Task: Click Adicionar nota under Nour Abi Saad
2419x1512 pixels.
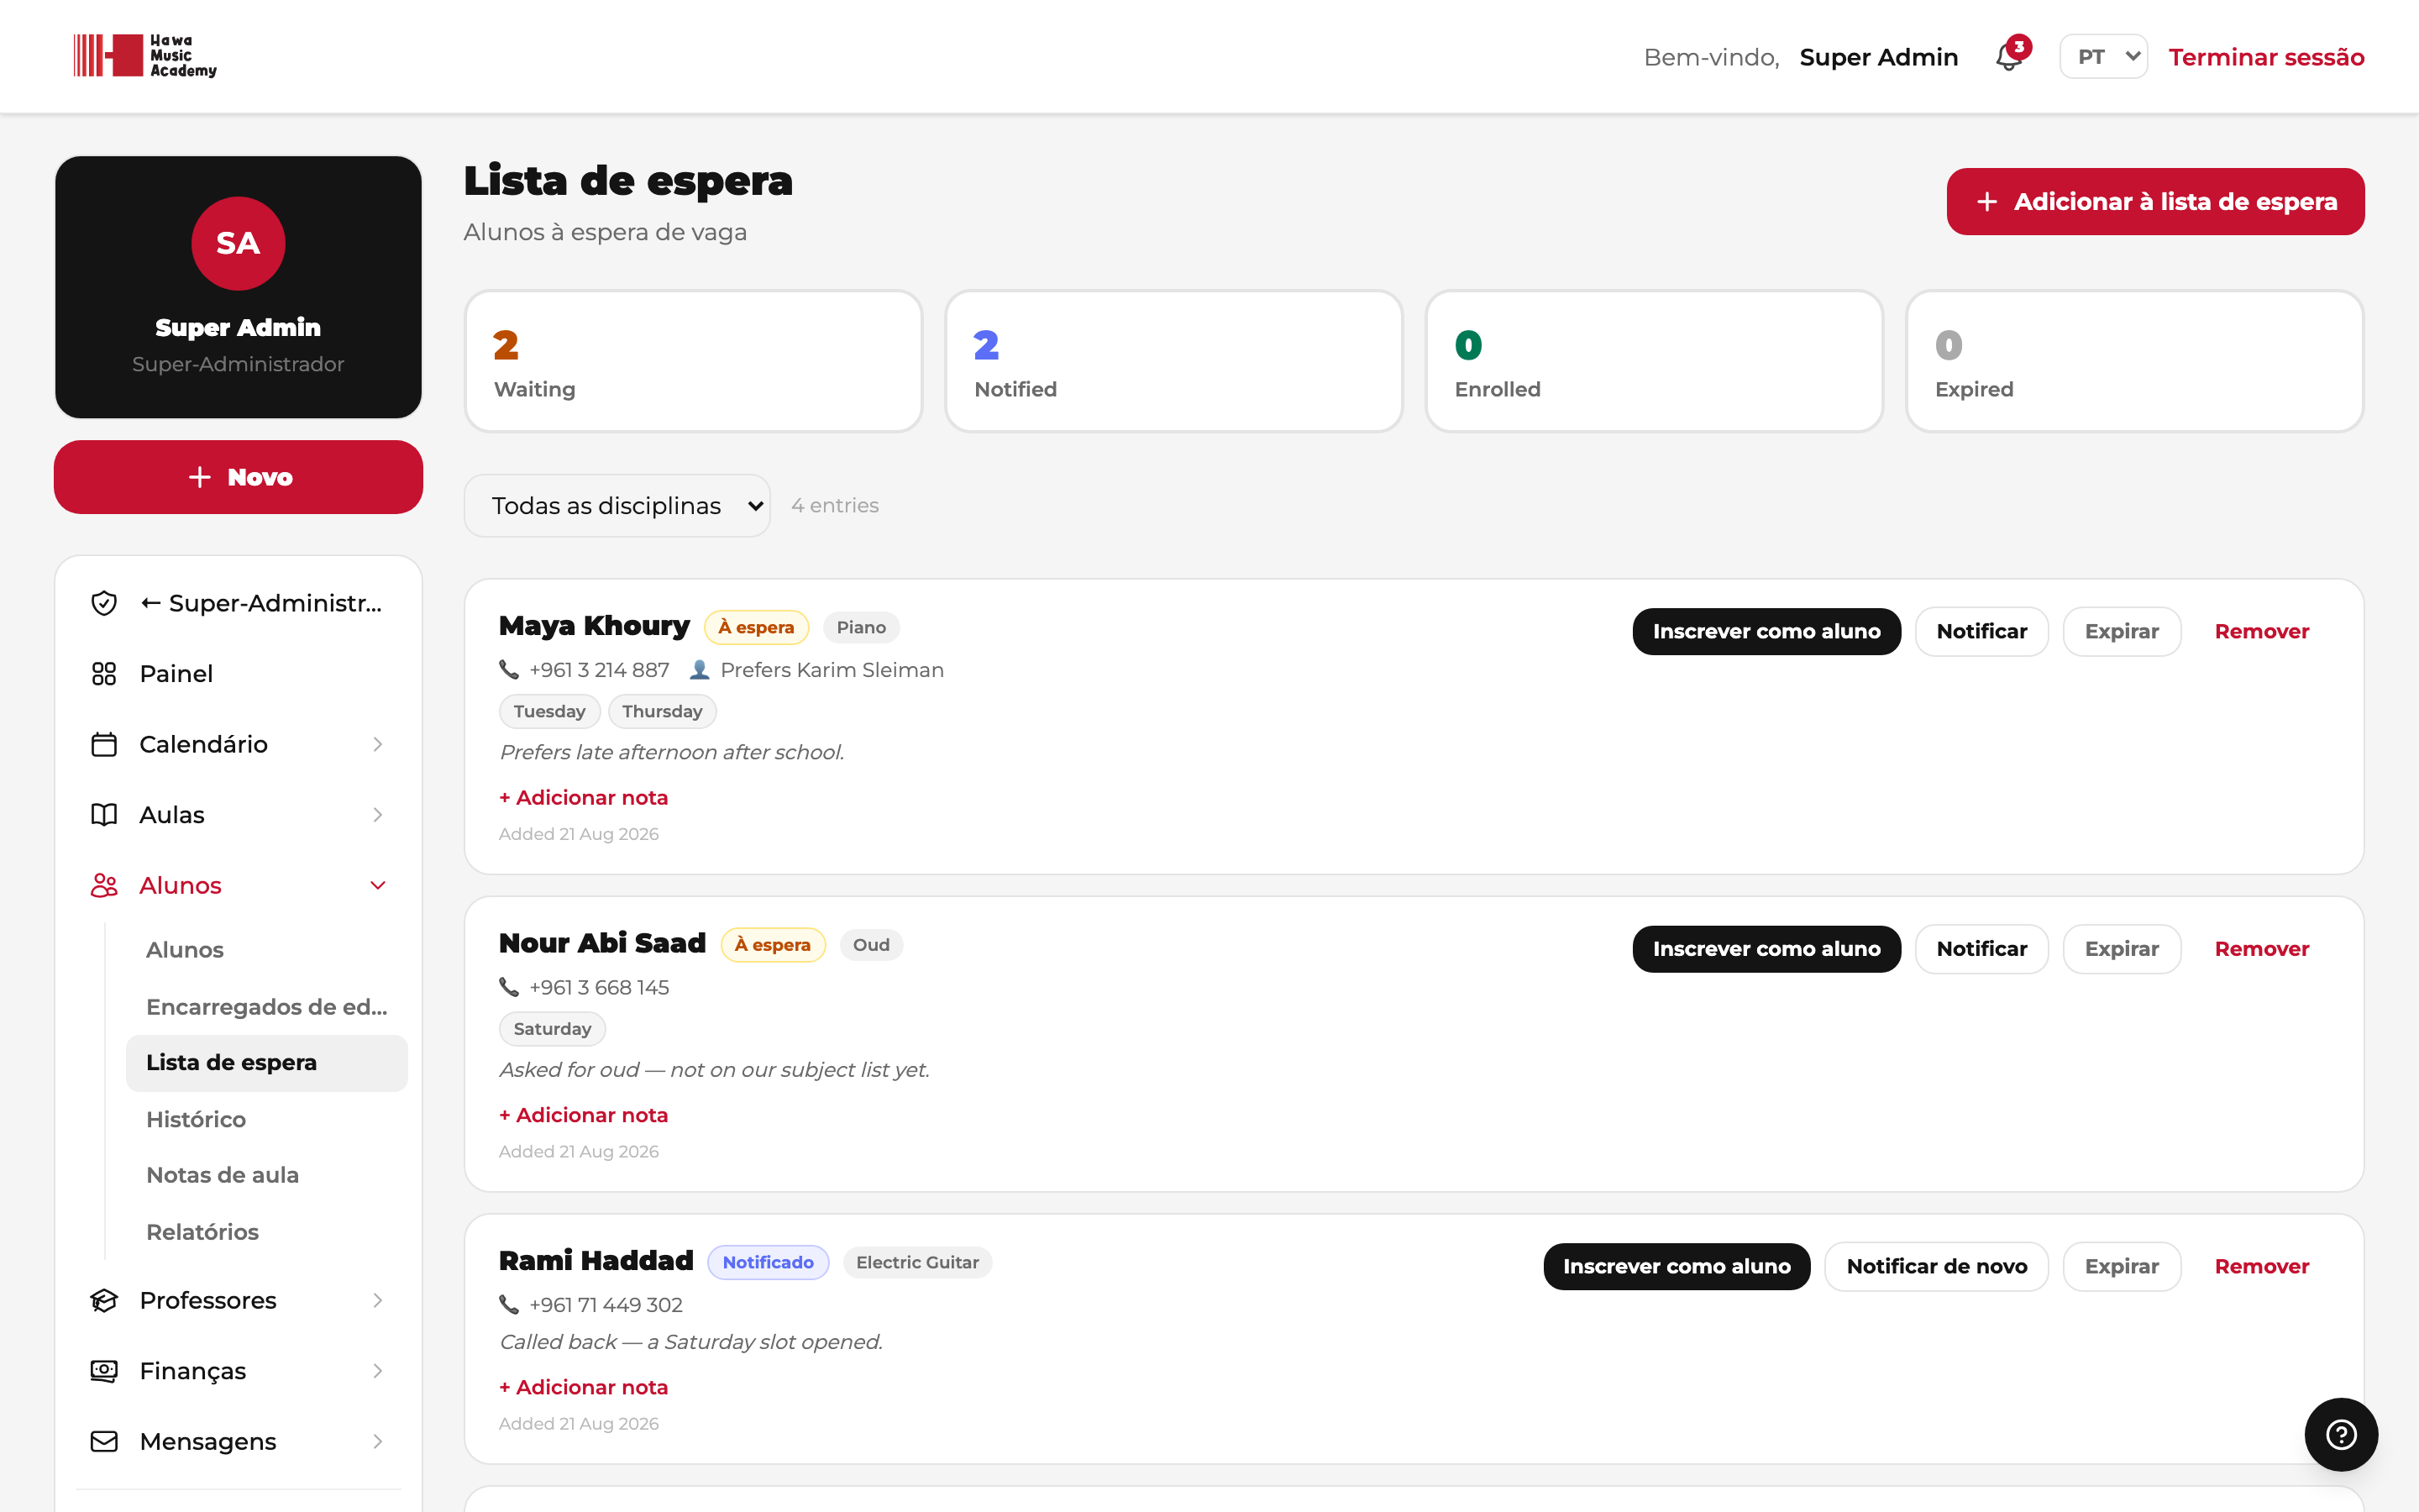Action: pyautogui.click(x=584, y=1115)
